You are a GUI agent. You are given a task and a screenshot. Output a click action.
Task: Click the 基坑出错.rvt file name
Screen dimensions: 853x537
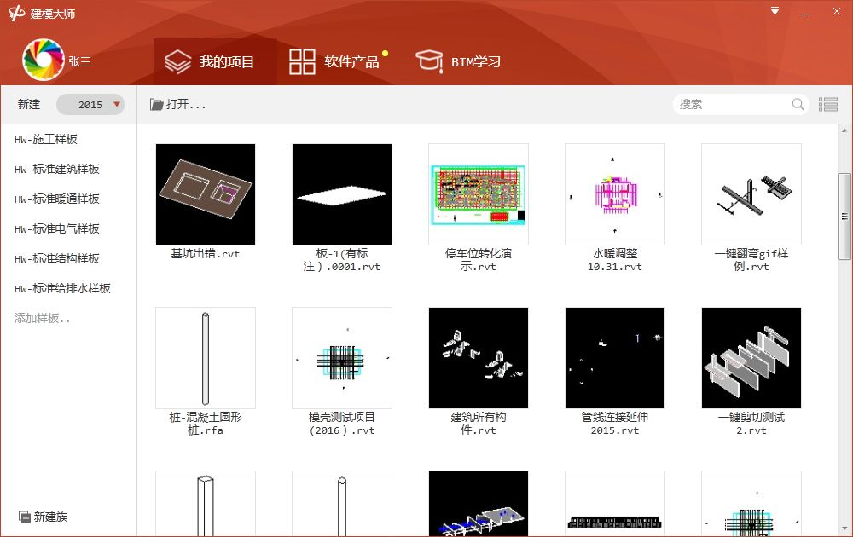[205, 254]
